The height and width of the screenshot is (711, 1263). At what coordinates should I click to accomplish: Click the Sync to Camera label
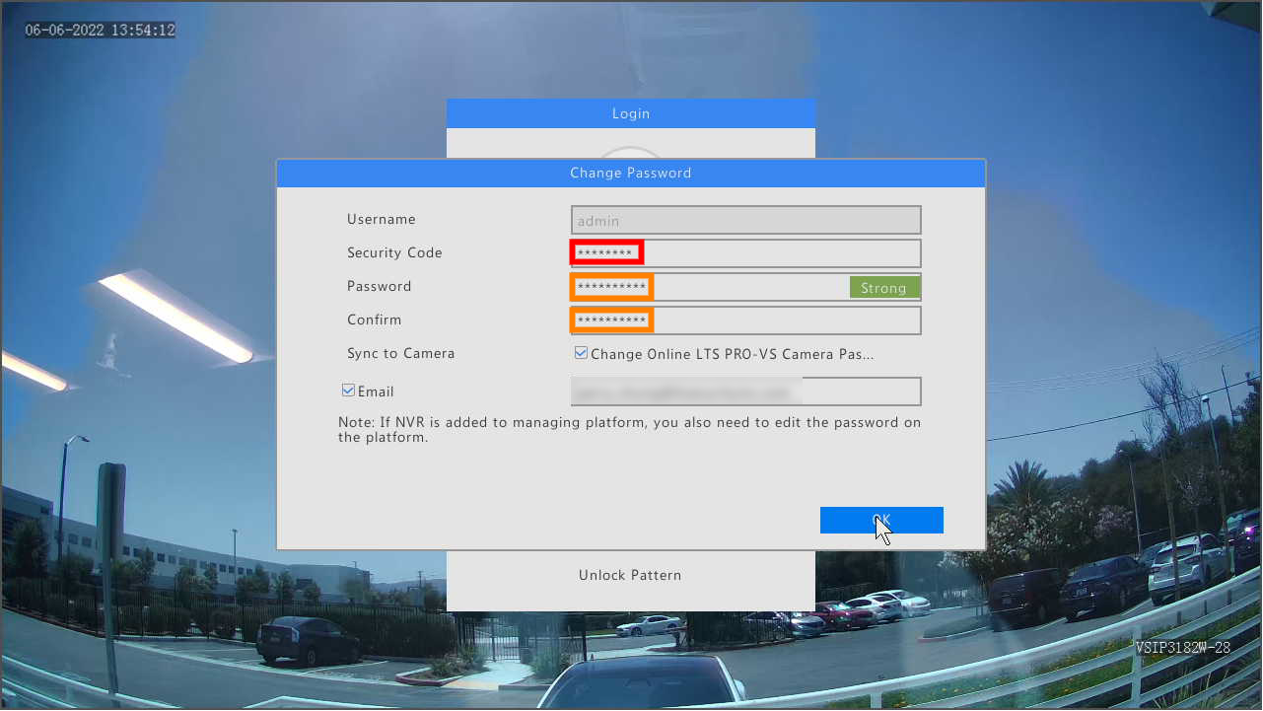(x=400, y=353)
